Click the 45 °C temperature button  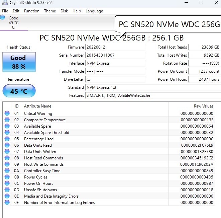(19, 91)
